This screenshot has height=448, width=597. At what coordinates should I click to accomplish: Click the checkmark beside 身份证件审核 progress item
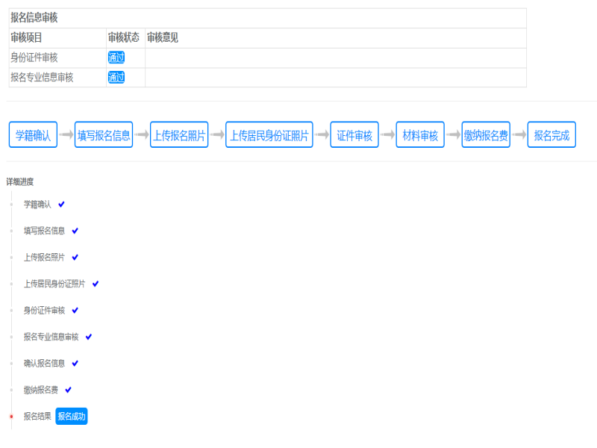(77, 310)
